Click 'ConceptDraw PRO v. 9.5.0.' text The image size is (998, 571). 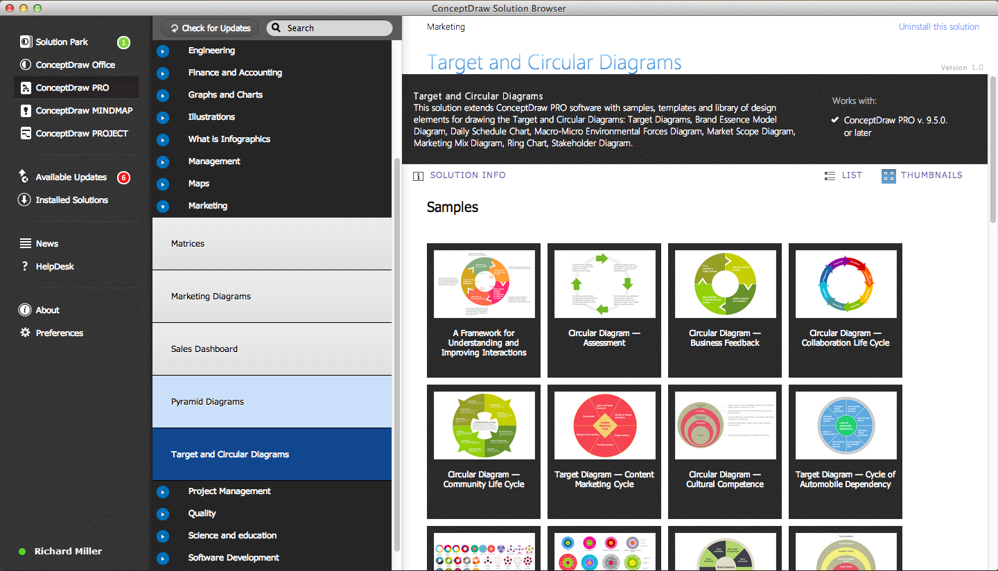coord(895,120)
